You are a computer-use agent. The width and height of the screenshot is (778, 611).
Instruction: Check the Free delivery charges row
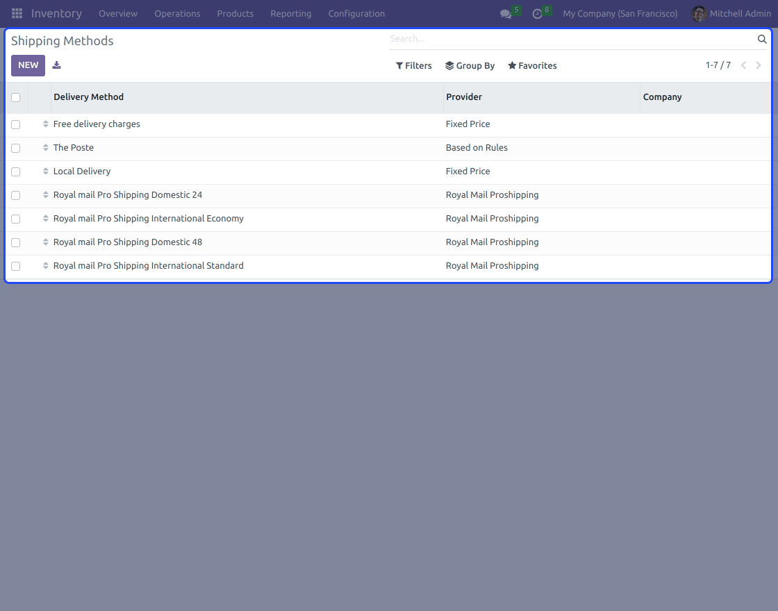[16, 124]
